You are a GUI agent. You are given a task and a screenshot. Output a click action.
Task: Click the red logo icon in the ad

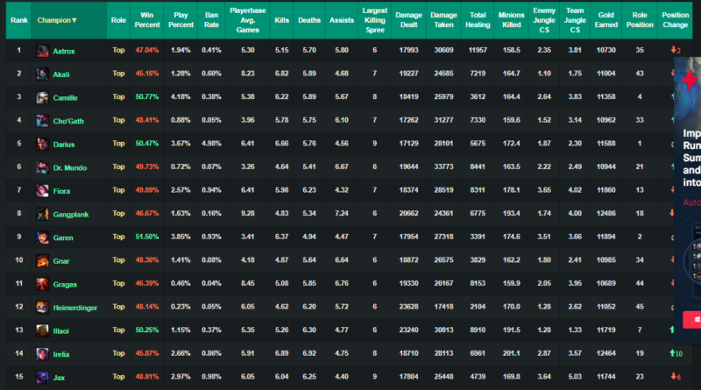691,81
